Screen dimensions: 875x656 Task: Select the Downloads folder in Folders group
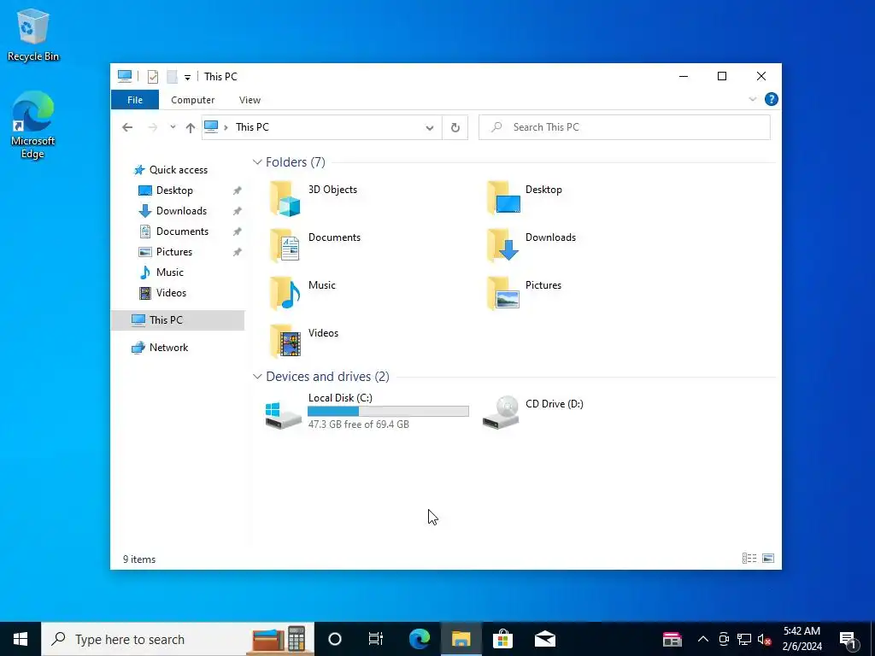(x=531, y=245)
